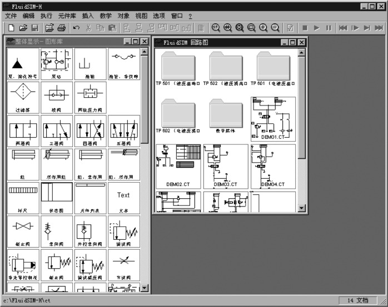The image size is (388, 307).
Task: Click the Cut scissors toolbar icon
Action: (x=88, y=28)
